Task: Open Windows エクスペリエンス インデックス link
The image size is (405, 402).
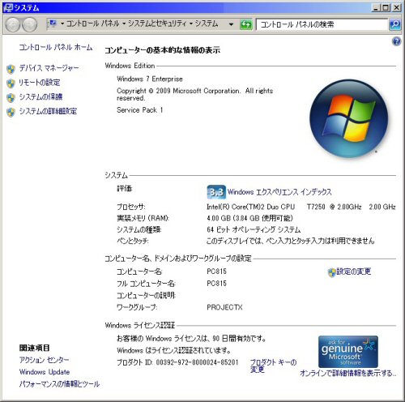Action: tap(279, 192)
